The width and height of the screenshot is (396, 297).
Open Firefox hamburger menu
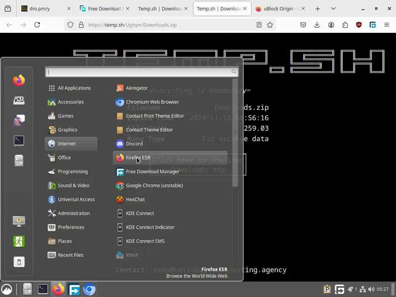pyautogui.click(x=387, y=25)
